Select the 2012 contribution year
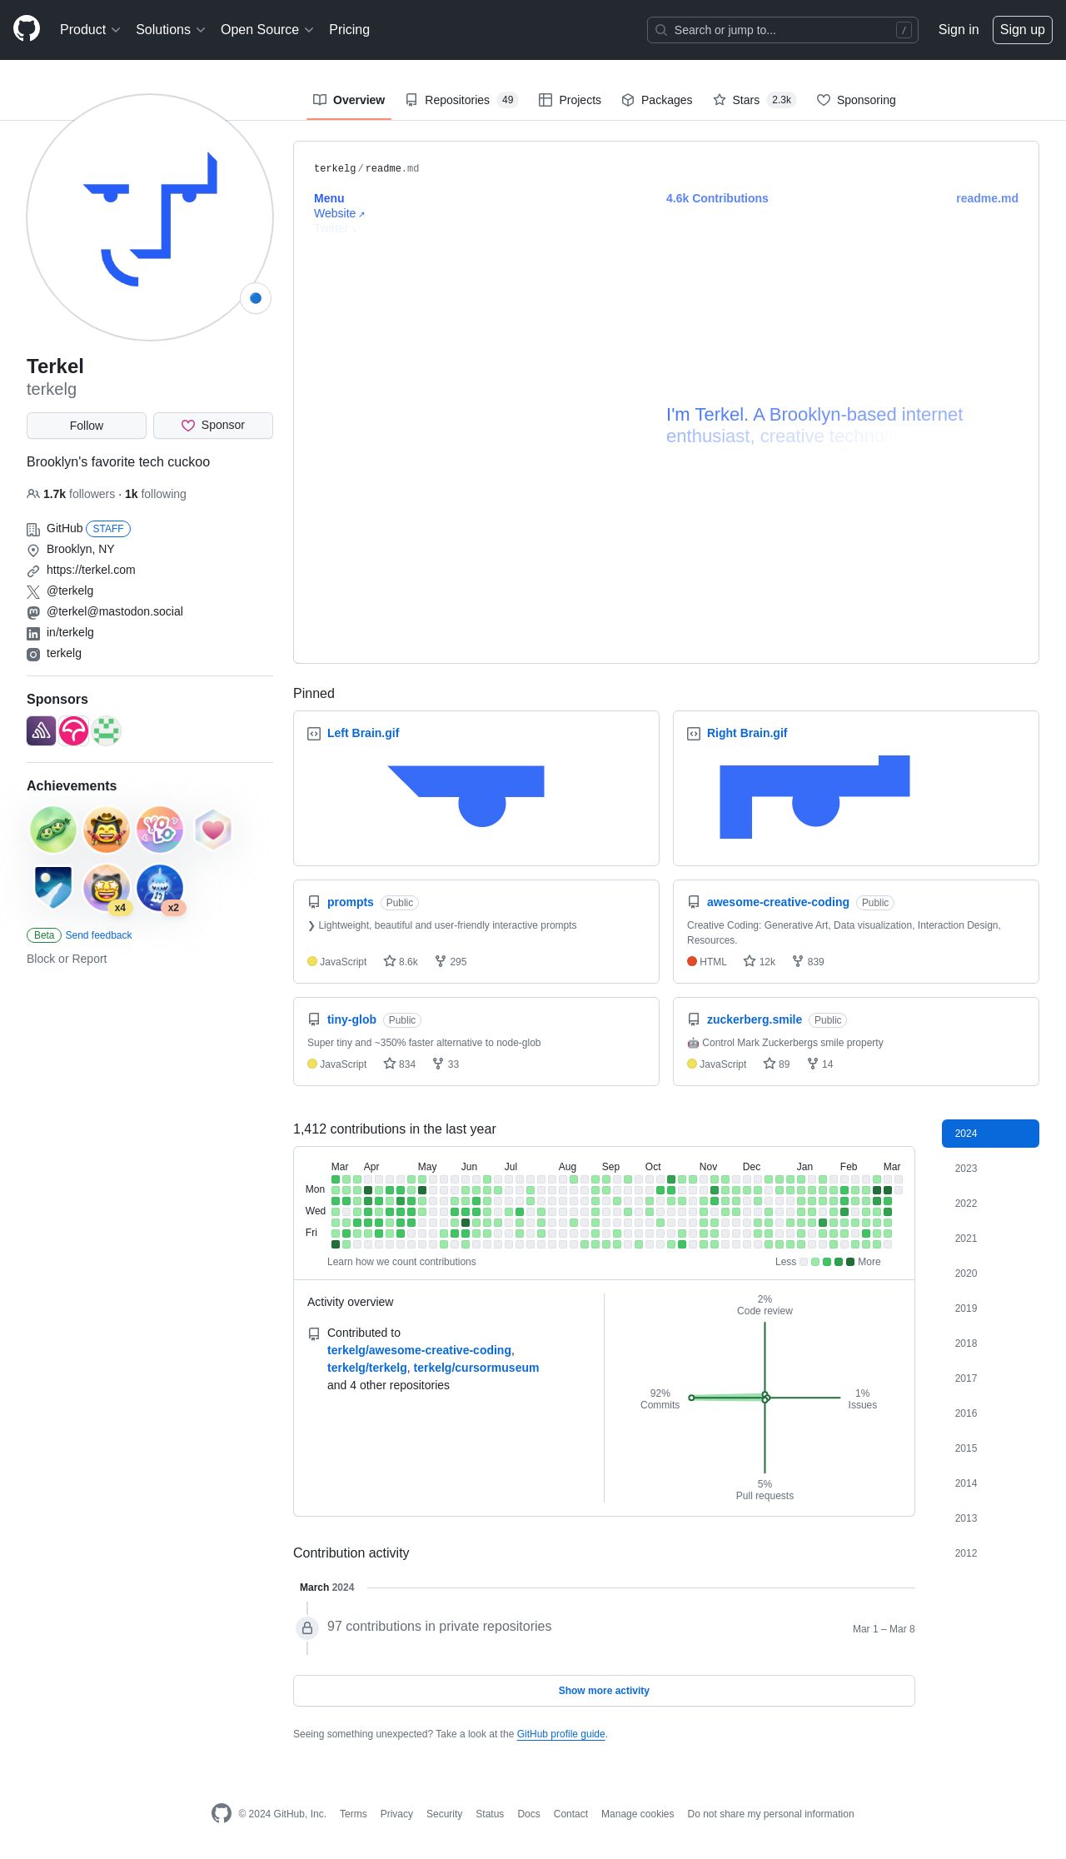This screenshot has height=1859, width=1066. 990,1553
